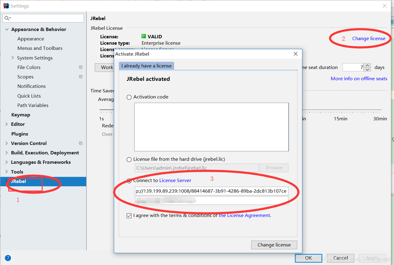This screenshot has height=265, width=394.
Task: Expand the Languages & Frameworks section
Action: (7, 162)
